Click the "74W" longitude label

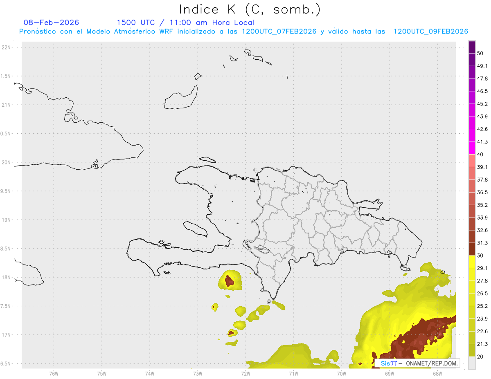pos(150,373)
